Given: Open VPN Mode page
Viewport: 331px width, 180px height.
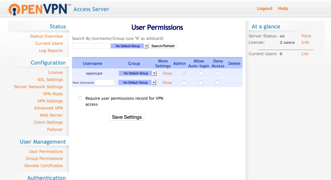Looking at the screenshot, I should (53, 94).
